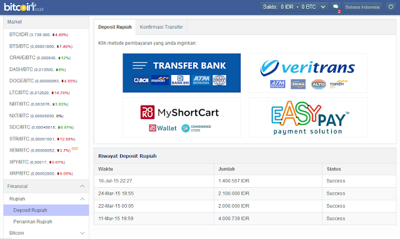Open the XPY/BTC market
Image resolution: width=400 pixels, height=239 pixels.
tap(37, 162)
